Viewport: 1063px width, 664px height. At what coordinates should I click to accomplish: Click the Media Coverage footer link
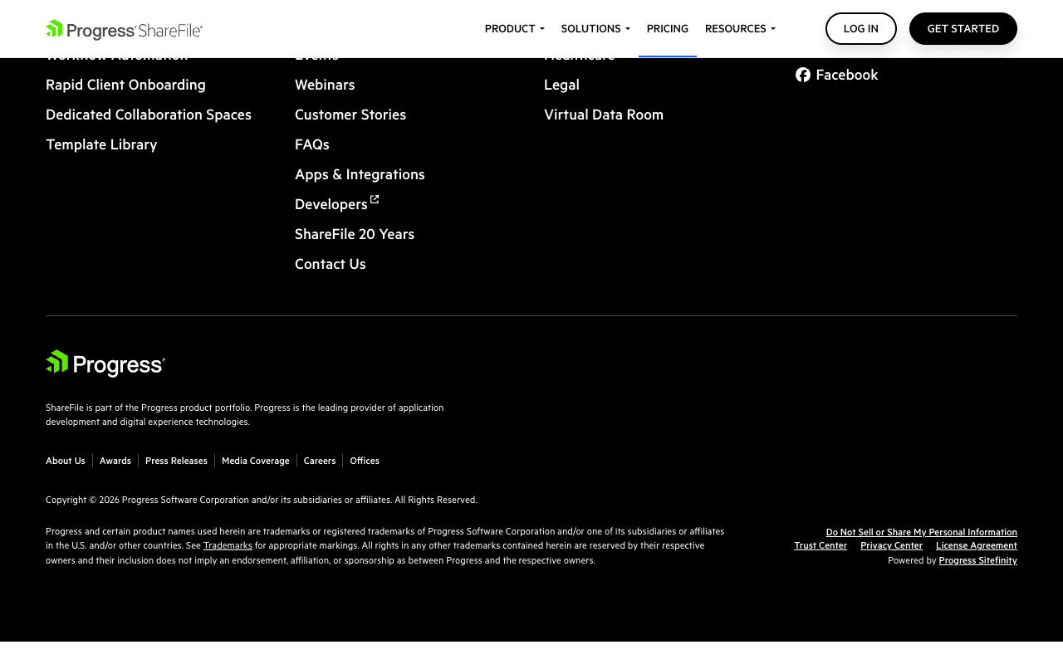(256, 461)
